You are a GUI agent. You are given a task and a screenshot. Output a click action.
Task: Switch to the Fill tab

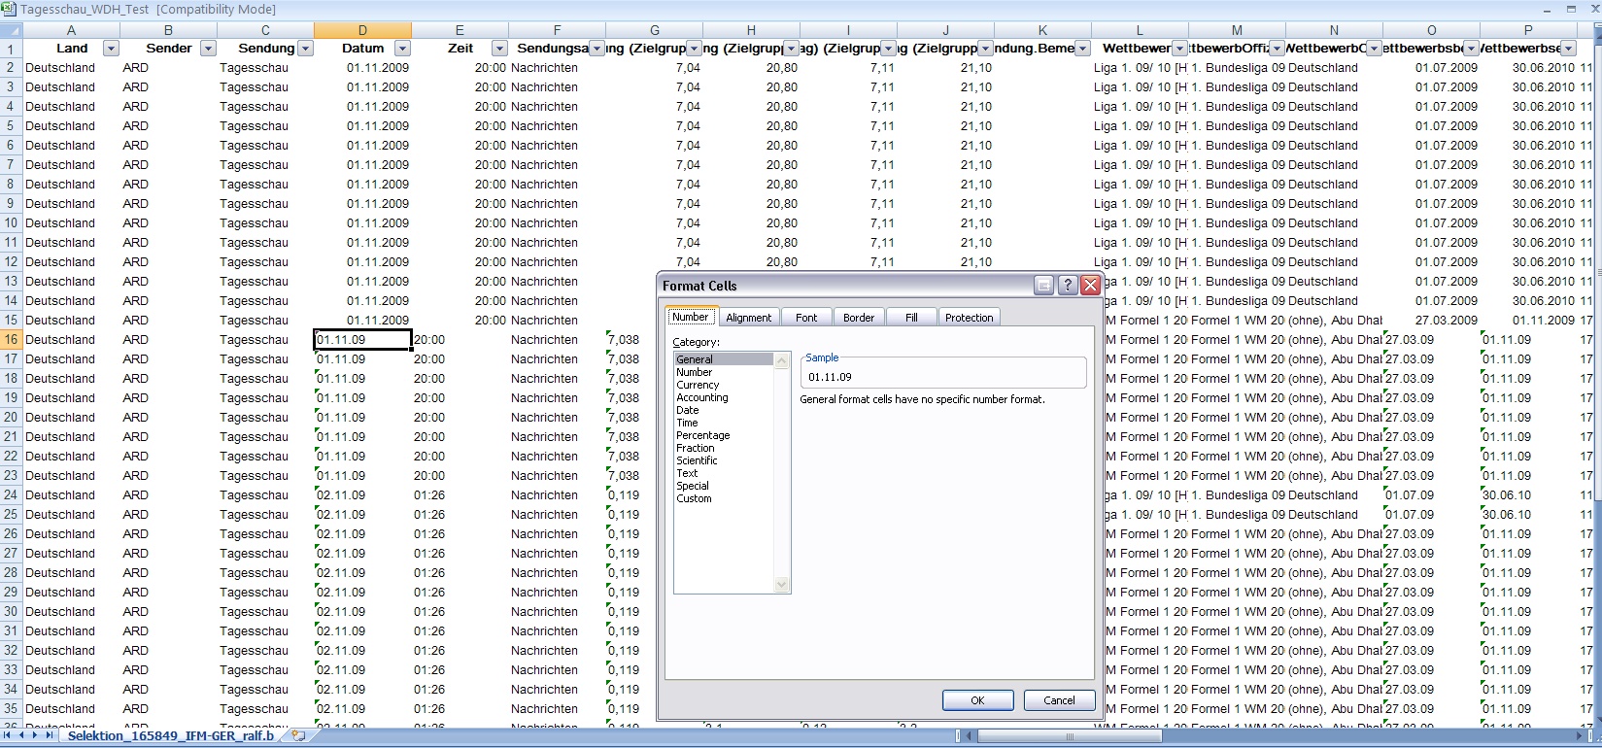tap(911, 318)
